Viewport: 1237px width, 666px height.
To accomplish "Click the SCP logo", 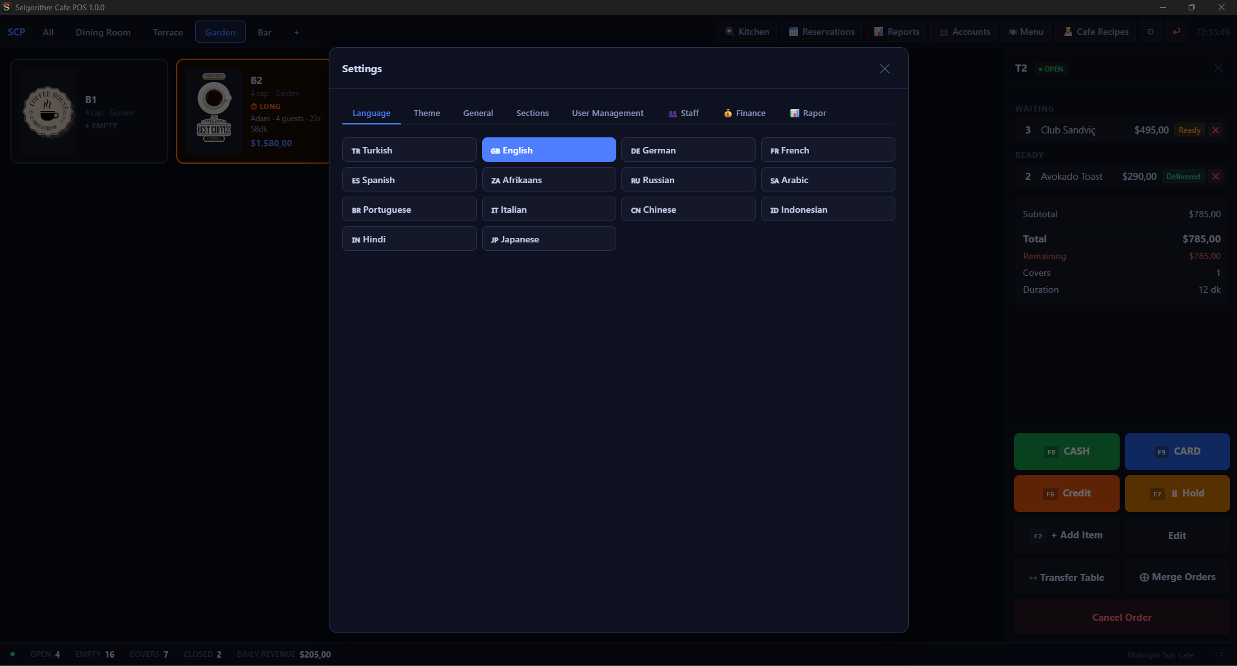I will [x=16, y=32].
